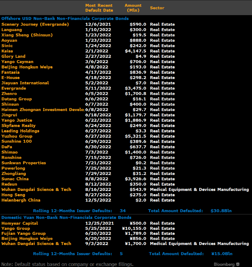Image resolution: width=252 pixels, height=267 pixels.
Task: Click Yuzhou Group amount $5,321.5
Action: [135, 136]
